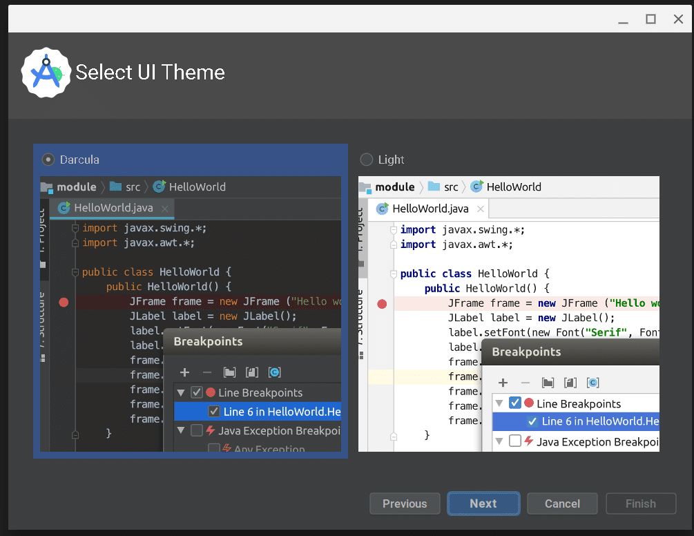The width and height of the screenshot is (694, 536).
Task: Click the Next button
Action: [x=483, y=504]
